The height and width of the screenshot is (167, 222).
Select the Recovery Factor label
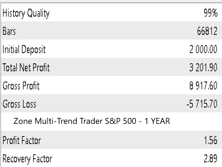coord(27,159)
